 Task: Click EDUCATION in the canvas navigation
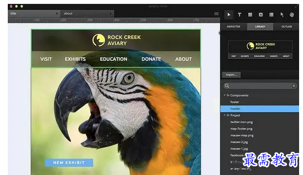tap(113, 59)
